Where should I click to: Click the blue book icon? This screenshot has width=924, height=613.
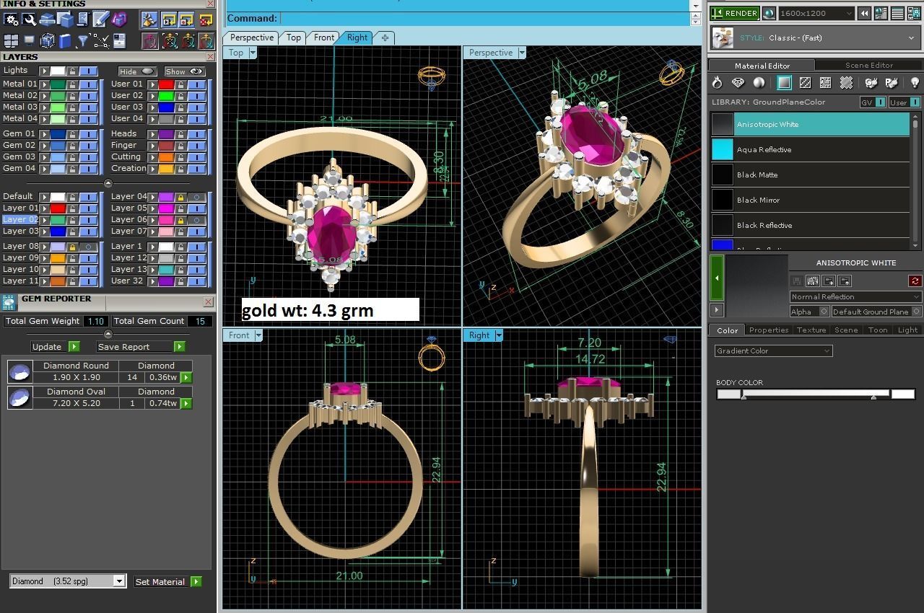[65, 41]
